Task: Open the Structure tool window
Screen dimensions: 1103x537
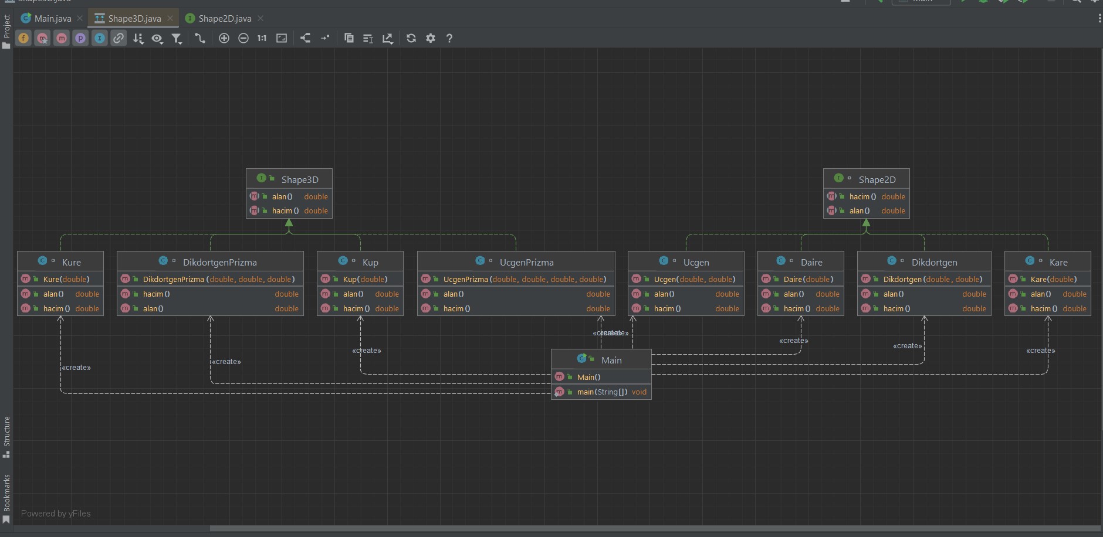Action: click(6, 437)
